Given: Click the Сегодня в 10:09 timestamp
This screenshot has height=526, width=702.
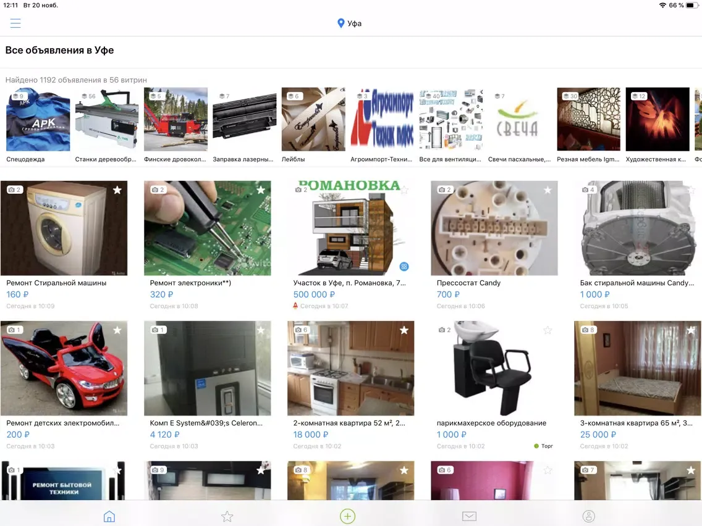Looking at the screenshot, I should click(x=30, y=306).
